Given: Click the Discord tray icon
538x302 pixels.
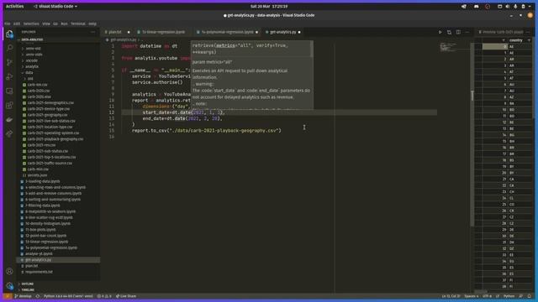Looking at the screenshot, I should 477,6.
